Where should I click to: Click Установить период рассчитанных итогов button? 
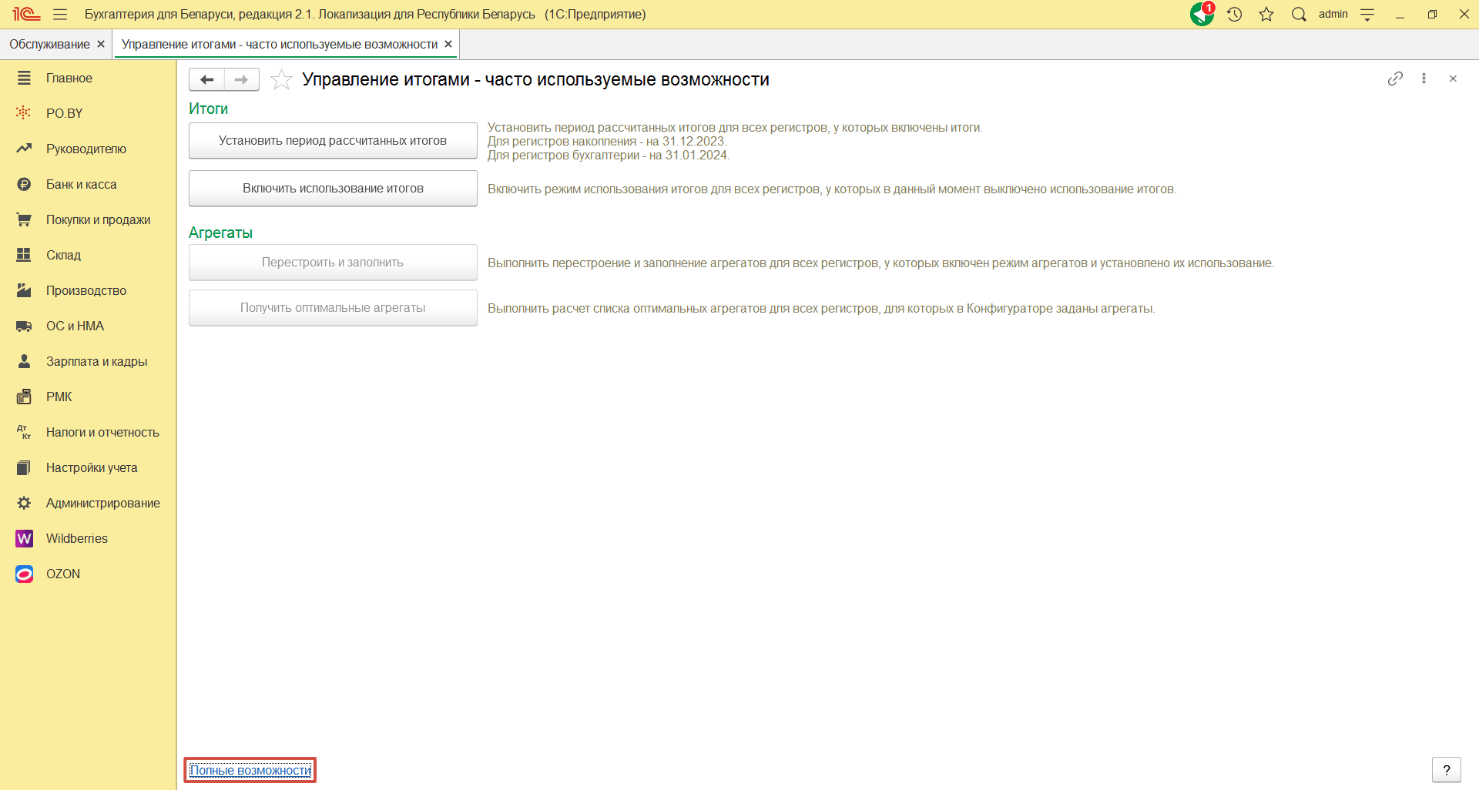[x=333, y=141]
